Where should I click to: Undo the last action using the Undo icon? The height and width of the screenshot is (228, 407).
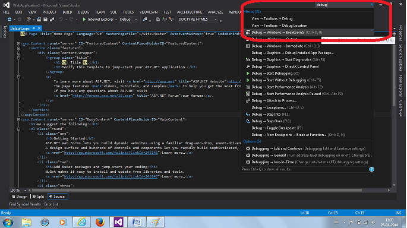click(x=61, y=20)
